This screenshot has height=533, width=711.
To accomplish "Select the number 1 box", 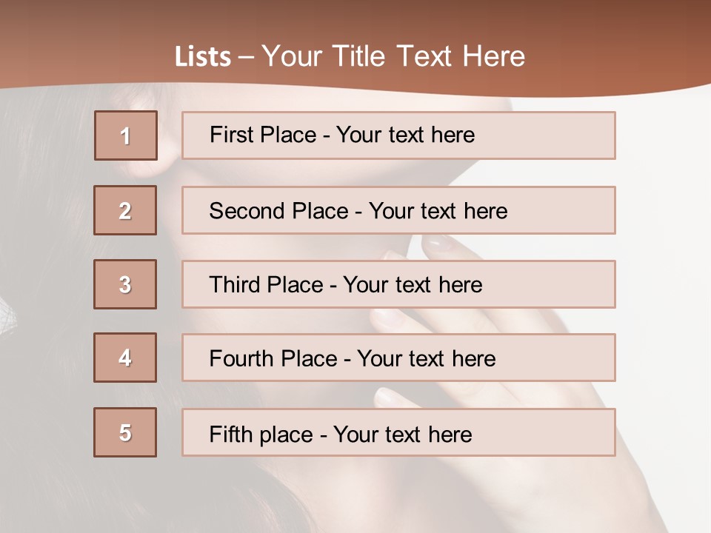I will (126, 135).
